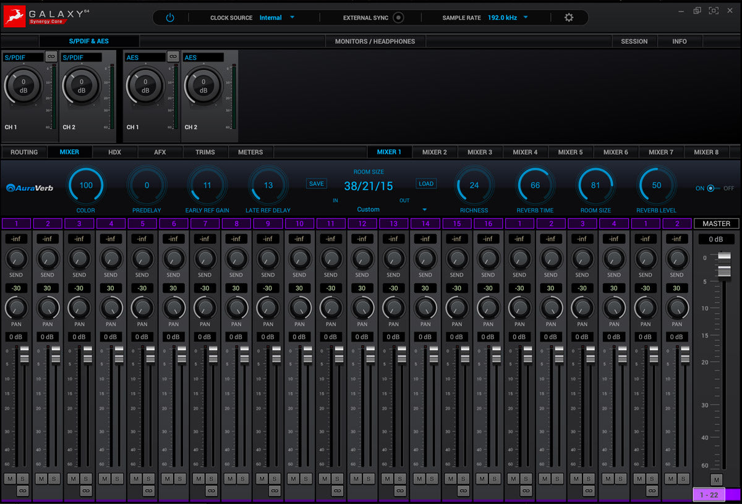The image size is (742, 504).
Task: Click the External Sync indicator
Action: coord(398,18)
